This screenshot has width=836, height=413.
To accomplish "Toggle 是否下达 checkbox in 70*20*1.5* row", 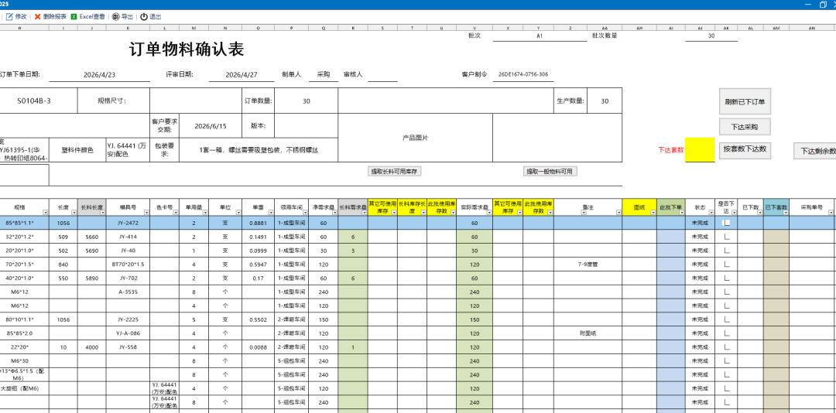I will pos(725,265).
